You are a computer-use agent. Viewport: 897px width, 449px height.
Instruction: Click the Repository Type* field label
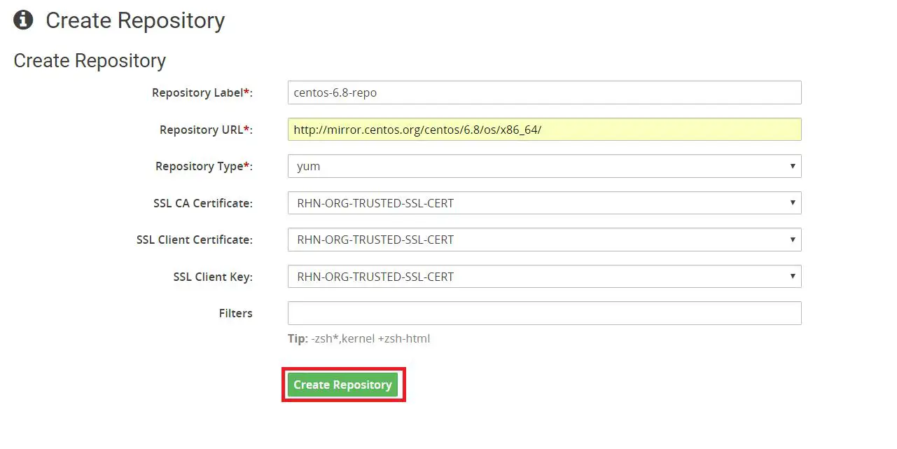pos(204,167)
